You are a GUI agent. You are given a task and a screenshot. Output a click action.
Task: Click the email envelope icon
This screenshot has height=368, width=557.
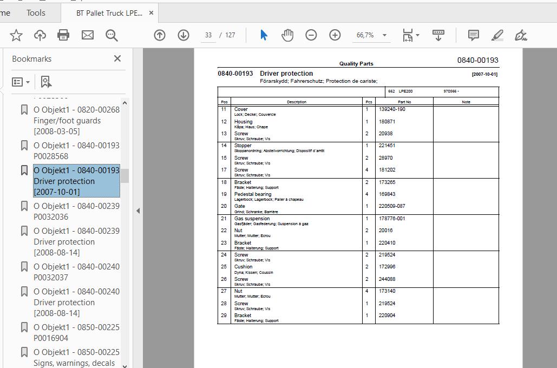[88, 35]
